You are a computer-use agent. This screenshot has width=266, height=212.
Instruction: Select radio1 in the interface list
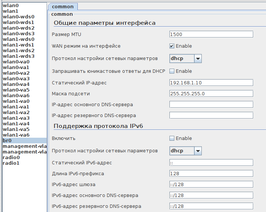(x=11, y=163)
